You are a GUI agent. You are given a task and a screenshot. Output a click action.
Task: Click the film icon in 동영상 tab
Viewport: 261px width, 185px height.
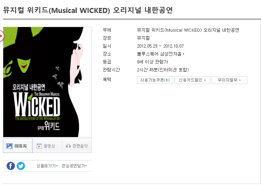click(x=39, y=146)
